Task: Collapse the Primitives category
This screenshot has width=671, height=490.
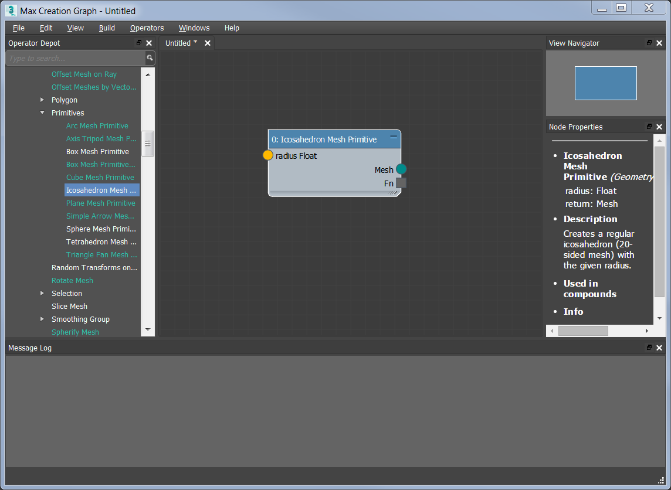Action: [x=42, y=113]
